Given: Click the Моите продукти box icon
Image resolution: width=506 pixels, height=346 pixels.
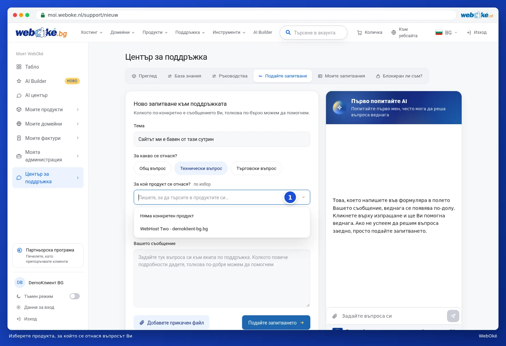Looking at the screenshot, I should (19, 110).
